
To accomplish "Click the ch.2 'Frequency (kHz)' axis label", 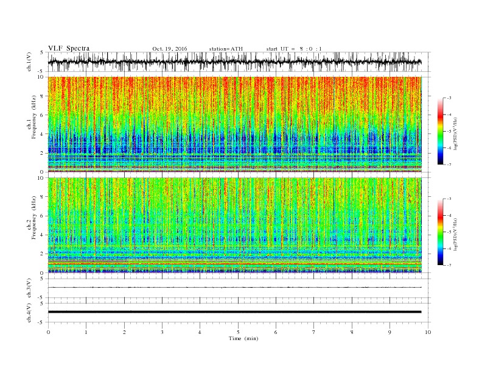I will pos(34,218).
